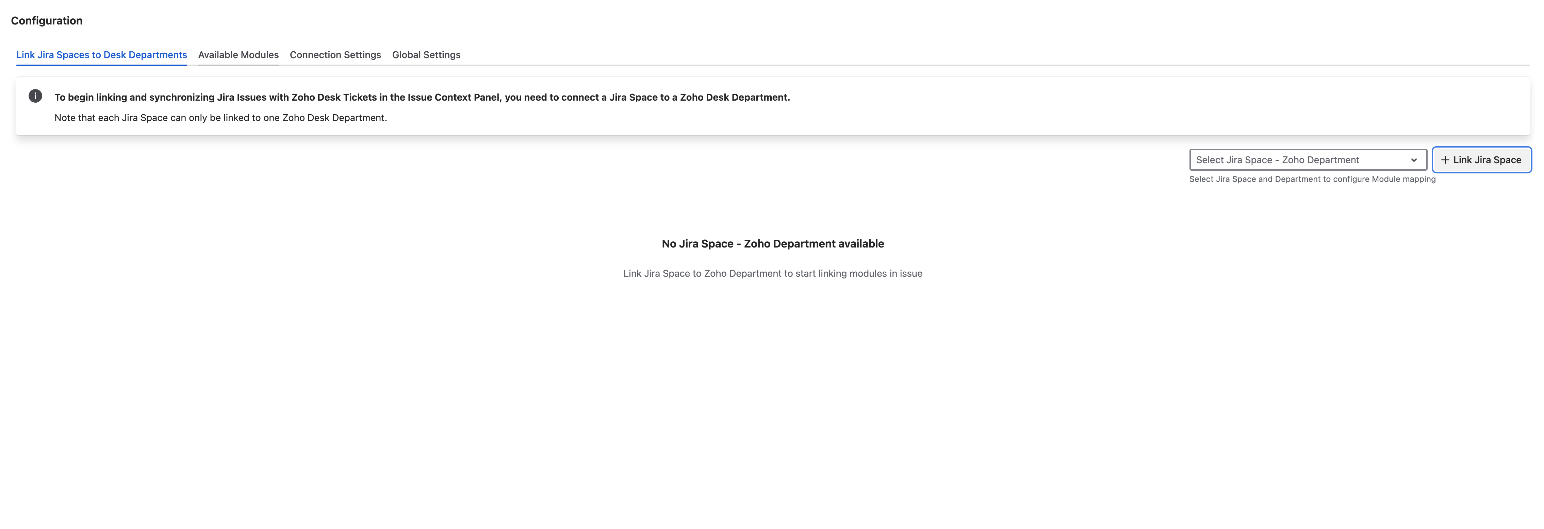Click the 'start linking modules in issue' message
Viewport: 1544px width, 529px height.
click(x=773, y=273)
